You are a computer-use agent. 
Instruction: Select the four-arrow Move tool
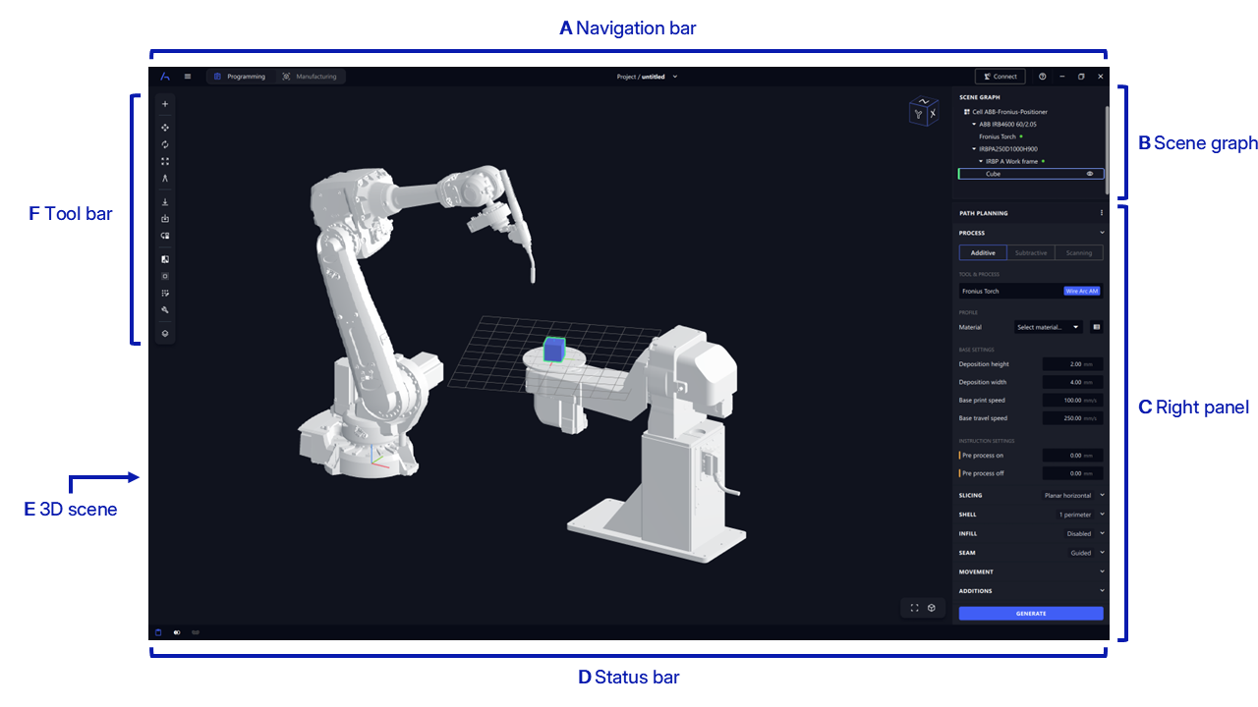point(165,128)
